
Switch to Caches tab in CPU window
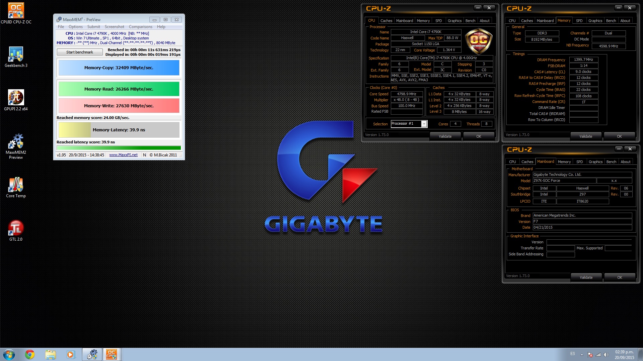point(386,21)
